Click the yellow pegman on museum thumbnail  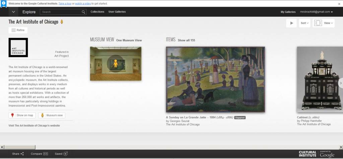coord(116,63)
